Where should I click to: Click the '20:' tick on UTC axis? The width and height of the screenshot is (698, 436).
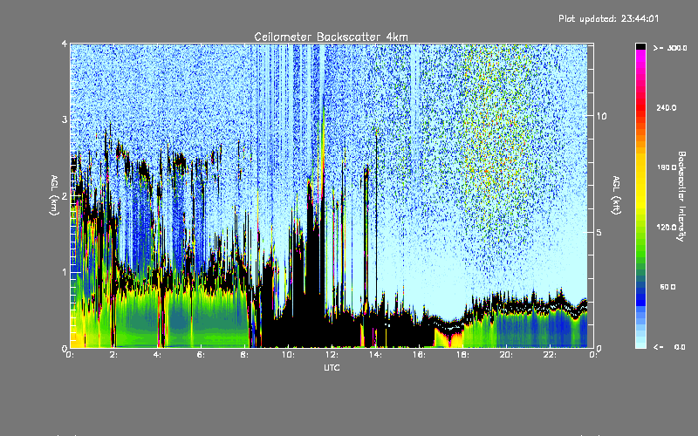[506, 355]
